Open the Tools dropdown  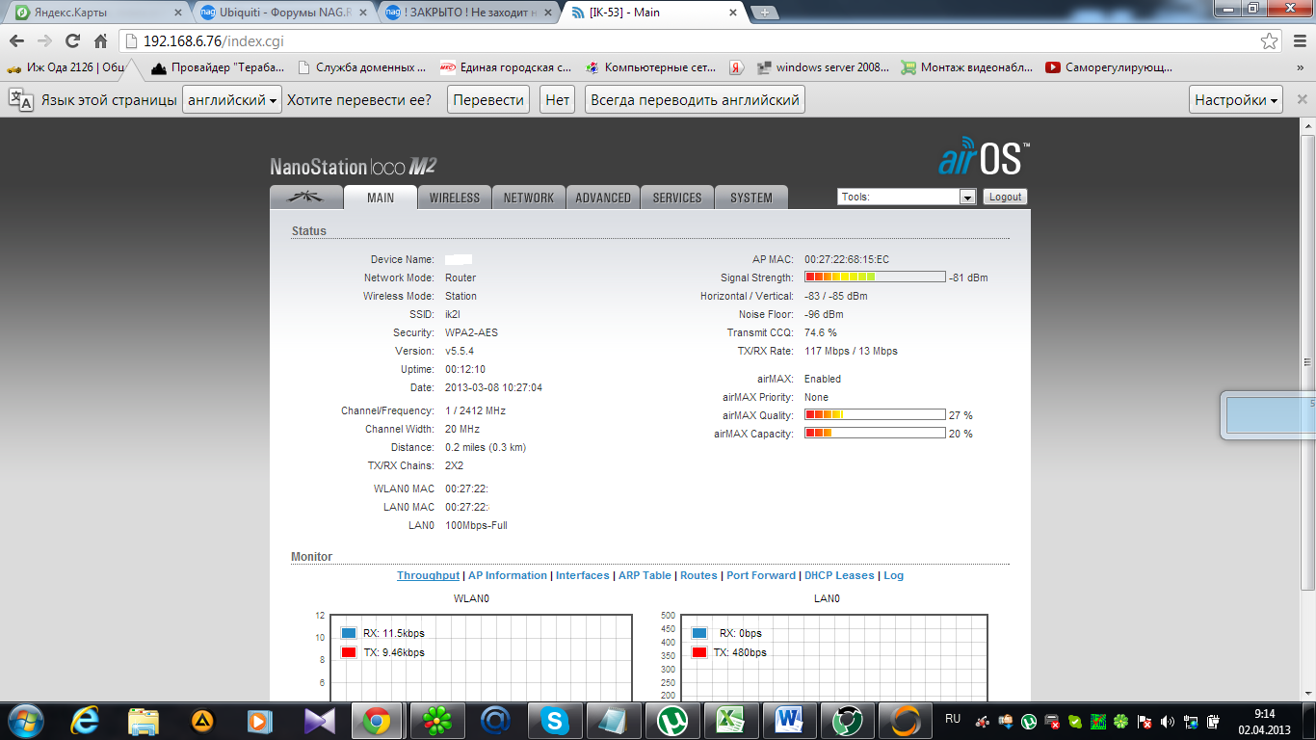click(907, 197)
